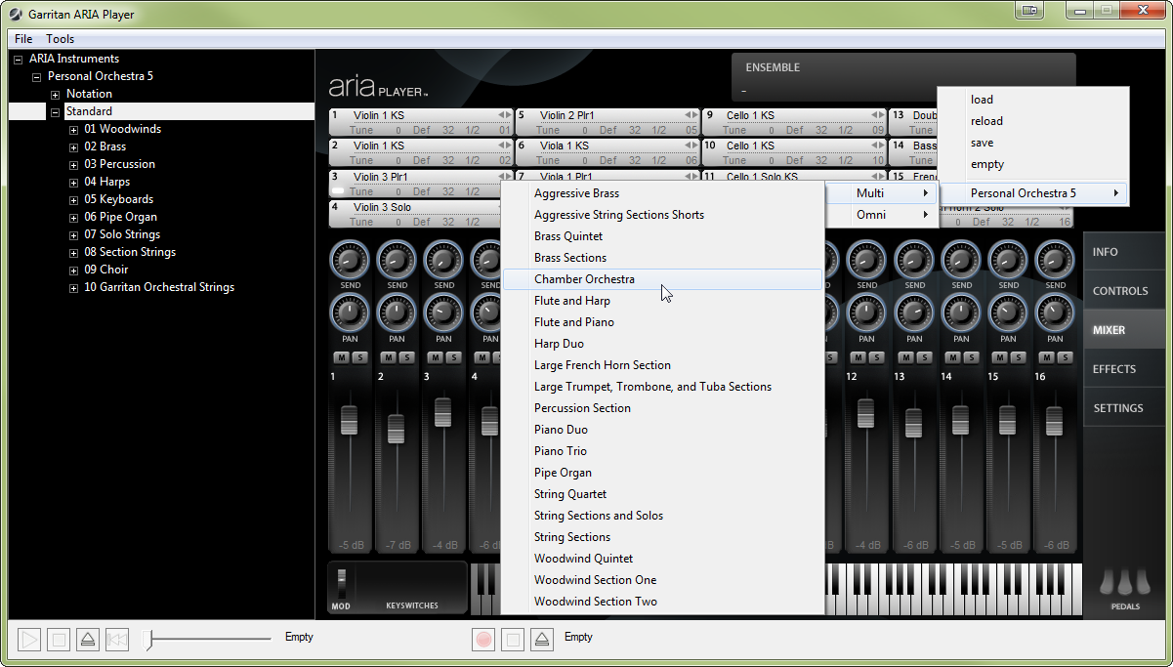Click the PAN knob for channel 15

[1008, 313]
